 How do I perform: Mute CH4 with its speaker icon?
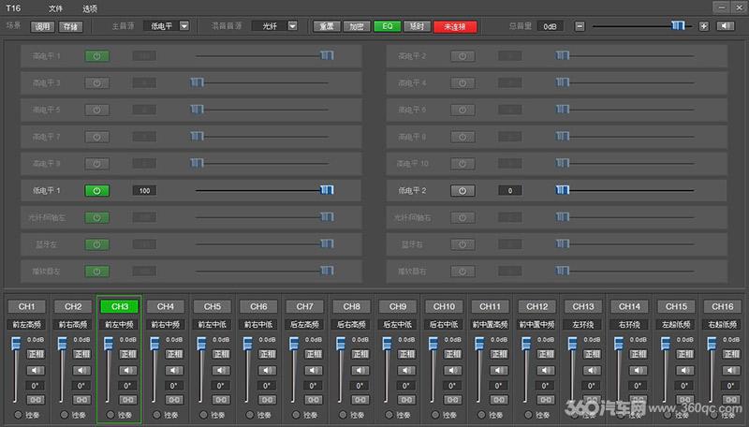[x=174, y=370]
